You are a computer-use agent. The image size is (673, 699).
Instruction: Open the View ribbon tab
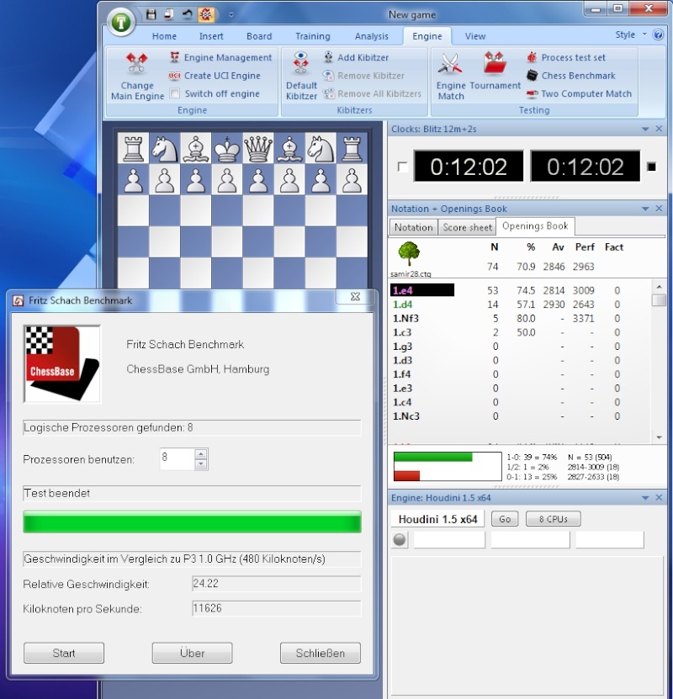pyautogui.click(x=475, y=36)
